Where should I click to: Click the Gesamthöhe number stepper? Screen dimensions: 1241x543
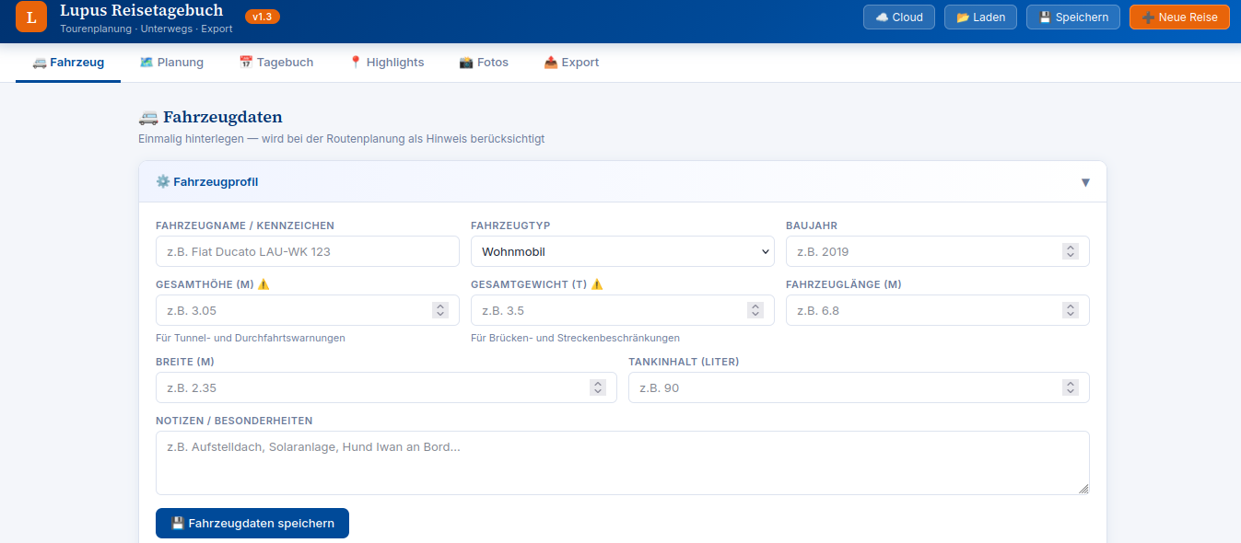point(440,310)
